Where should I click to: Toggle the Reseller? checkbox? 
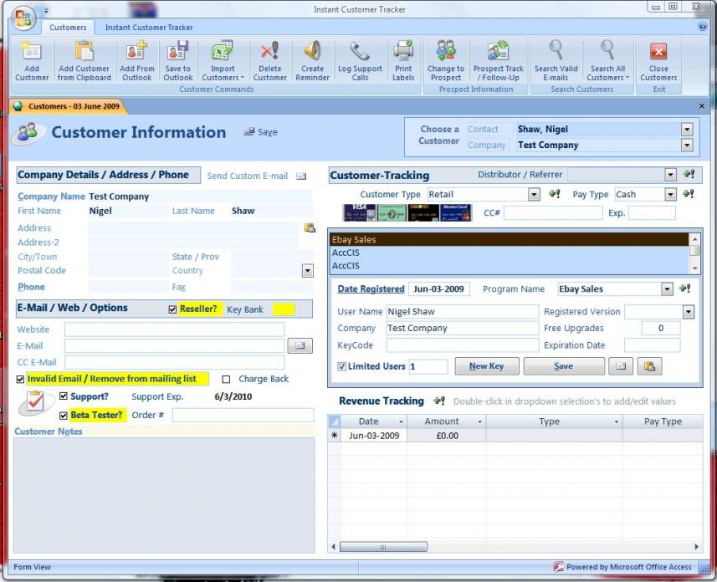(172, 309)
